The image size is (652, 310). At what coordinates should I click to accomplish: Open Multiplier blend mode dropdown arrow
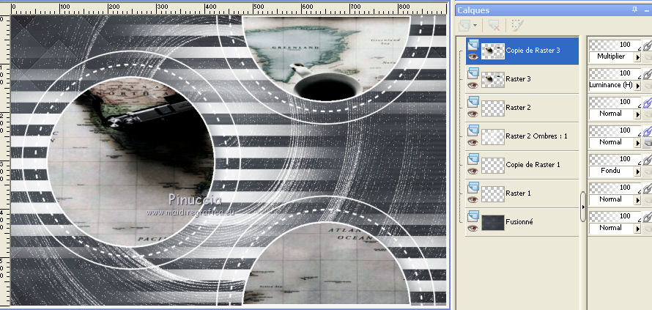point(637,57)
